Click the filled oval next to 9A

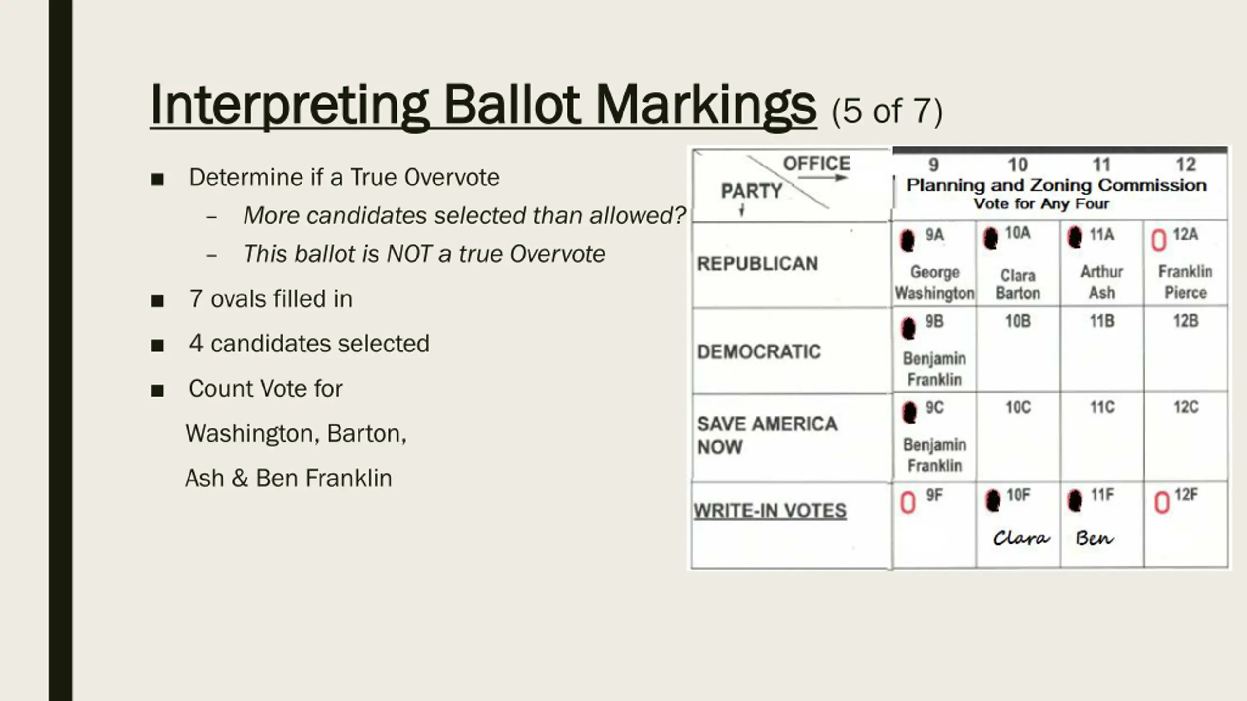[x=907, y=240]
